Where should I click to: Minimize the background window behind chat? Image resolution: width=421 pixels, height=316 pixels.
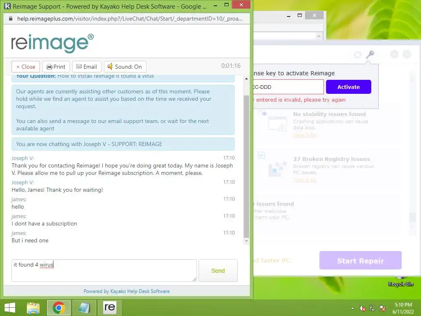289,16
